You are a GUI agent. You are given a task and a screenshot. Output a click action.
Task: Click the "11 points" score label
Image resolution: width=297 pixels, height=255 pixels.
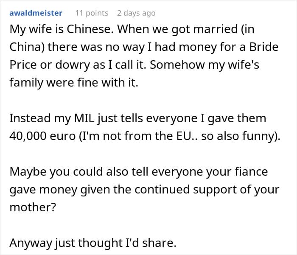coord(92,13)
